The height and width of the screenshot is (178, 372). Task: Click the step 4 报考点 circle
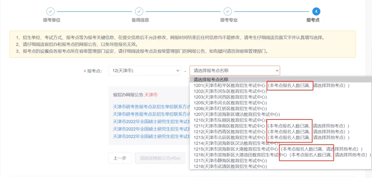(x=316, y=11)
